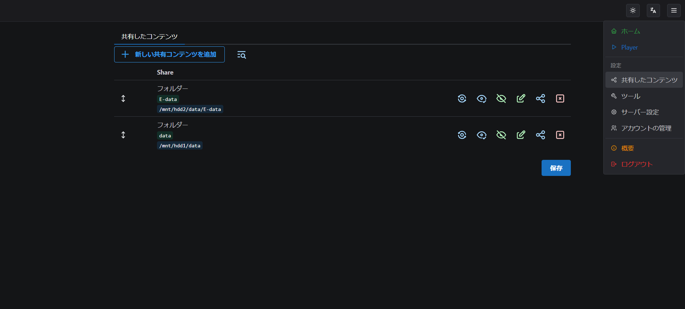Click the scan icon for data folder
Viewport: 685px width, 309px height.
[x=462, y=135]
